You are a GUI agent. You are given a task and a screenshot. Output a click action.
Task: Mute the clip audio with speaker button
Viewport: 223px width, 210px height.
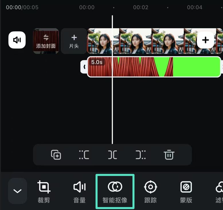coord(17,40)
